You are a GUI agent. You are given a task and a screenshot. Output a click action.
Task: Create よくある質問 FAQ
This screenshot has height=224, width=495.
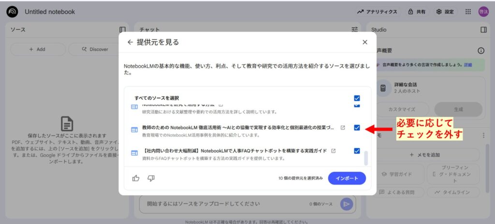400,192
